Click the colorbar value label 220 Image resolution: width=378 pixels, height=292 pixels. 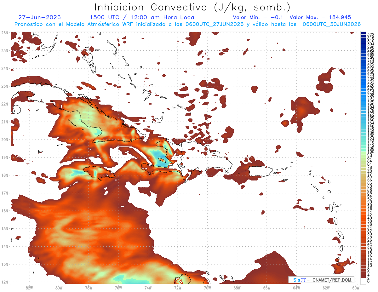click(371, 88)
